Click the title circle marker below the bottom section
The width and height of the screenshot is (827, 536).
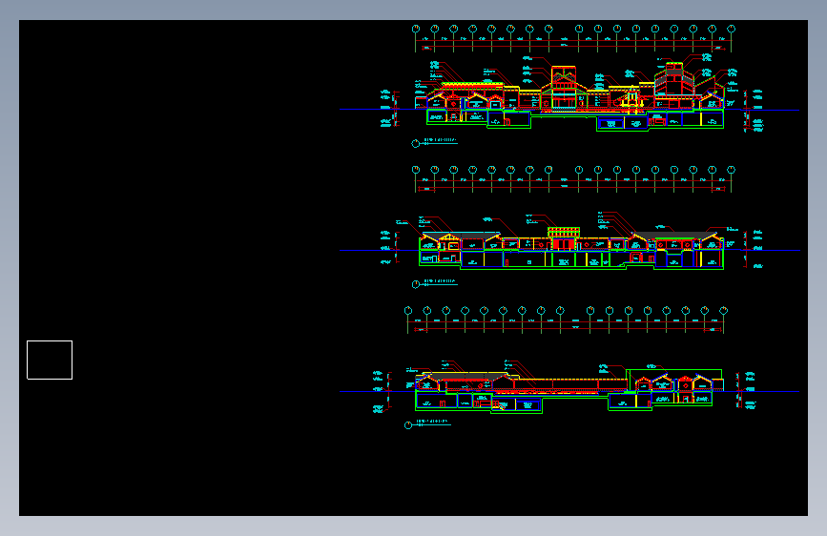(408, 425)
